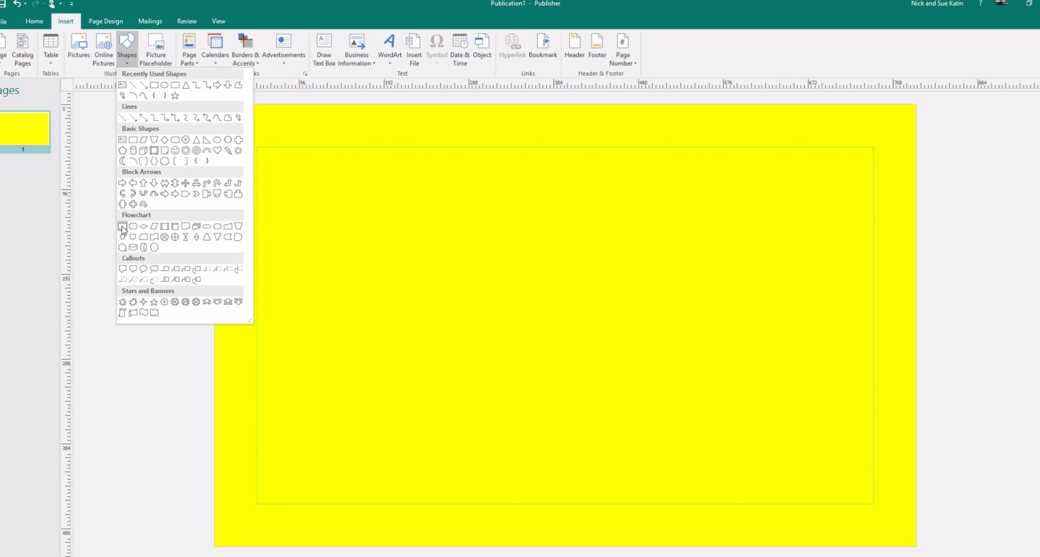
Task: Select page 1 thumbnail in Pages panel
Action: [25, 128]
